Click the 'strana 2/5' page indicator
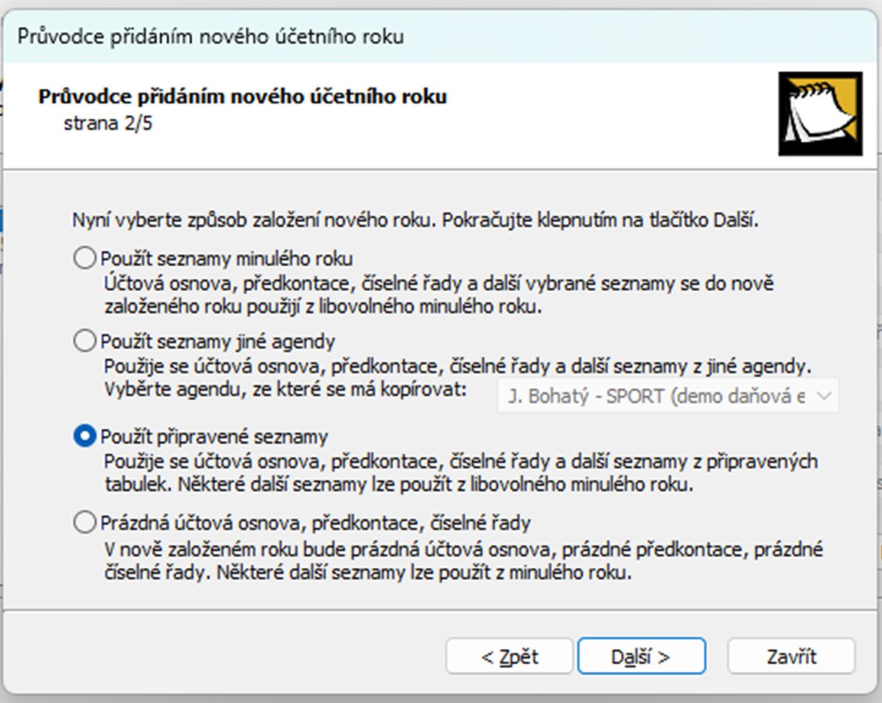Viewport: 882px width, 703px height. click(x=108, y=123)
